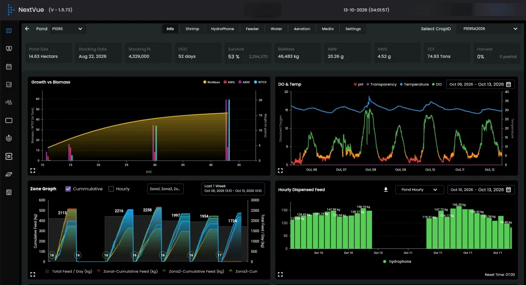Expand Hourly Dispensed Feed chart to fullscreen
This screenshot has height=285, width=526.
click(280, 274)
